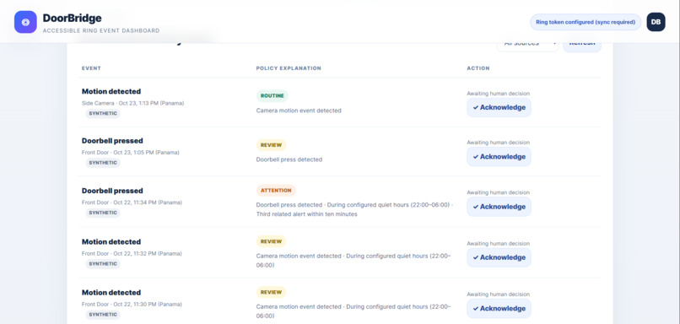Click the REVIEW badge on 11:30 PM motion row
680x324 pixels.
271,292
